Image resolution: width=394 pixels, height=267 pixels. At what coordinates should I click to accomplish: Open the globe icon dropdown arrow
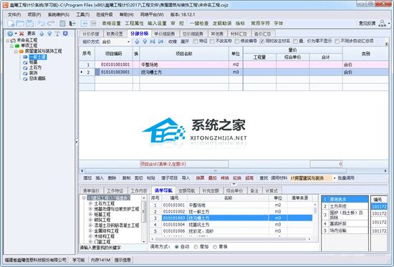tap(16, 34)
